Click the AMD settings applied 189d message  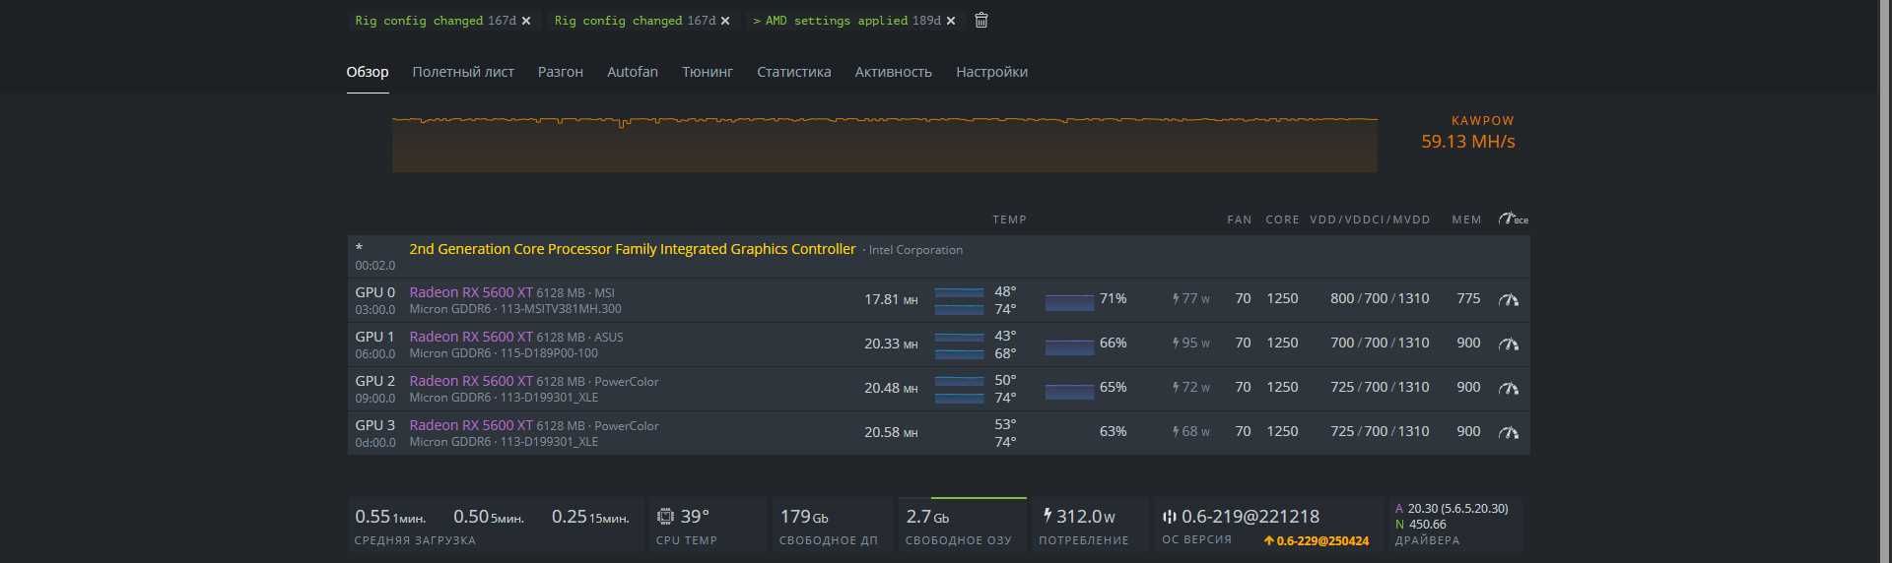pos(846,21)
